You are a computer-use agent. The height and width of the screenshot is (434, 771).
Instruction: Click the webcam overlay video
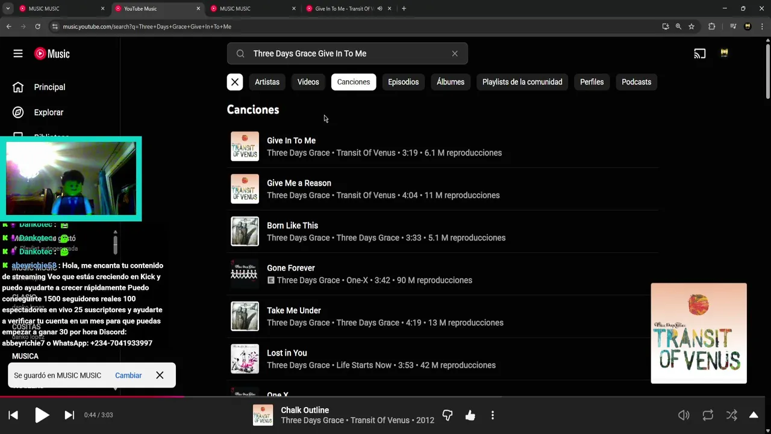(x=71, y=178)
